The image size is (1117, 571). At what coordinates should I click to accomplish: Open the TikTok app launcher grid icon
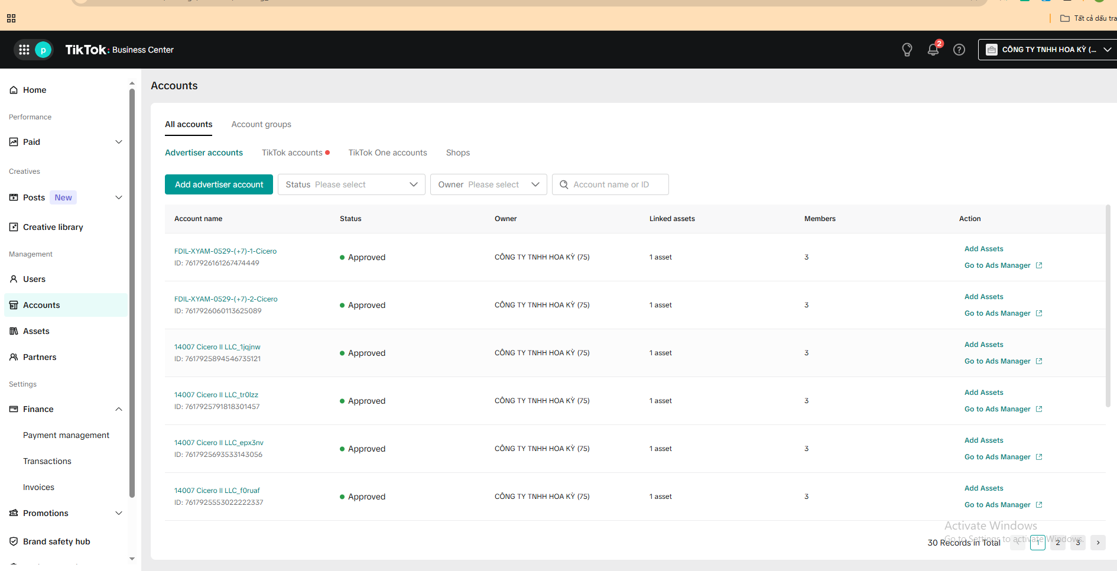click(x=24, y=50)
